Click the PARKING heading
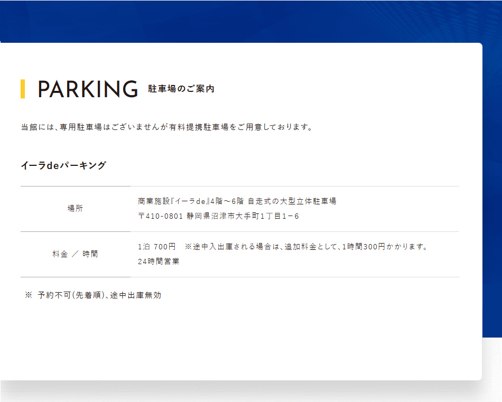 (x=88, y=89)
